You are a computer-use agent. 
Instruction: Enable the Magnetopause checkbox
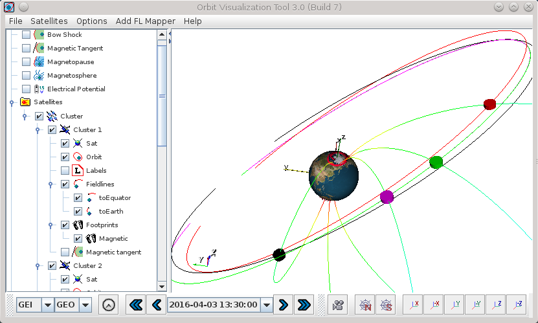point(26,61)
